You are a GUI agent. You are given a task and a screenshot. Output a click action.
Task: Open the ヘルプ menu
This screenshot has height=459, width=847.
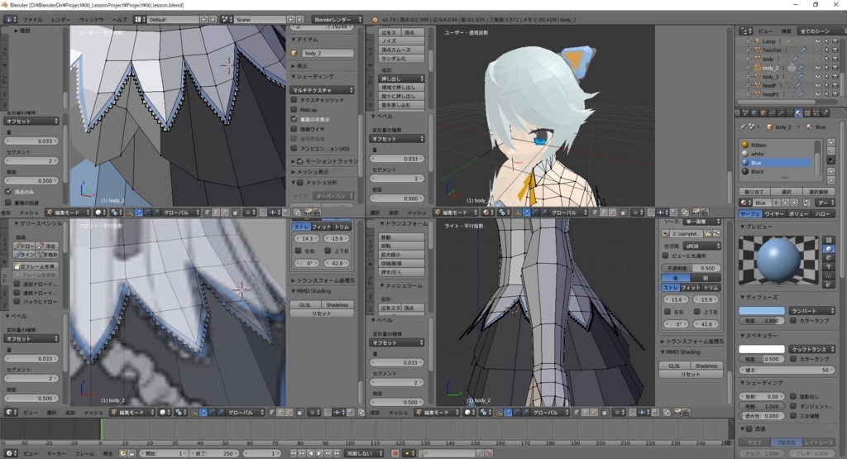[119, 20]
